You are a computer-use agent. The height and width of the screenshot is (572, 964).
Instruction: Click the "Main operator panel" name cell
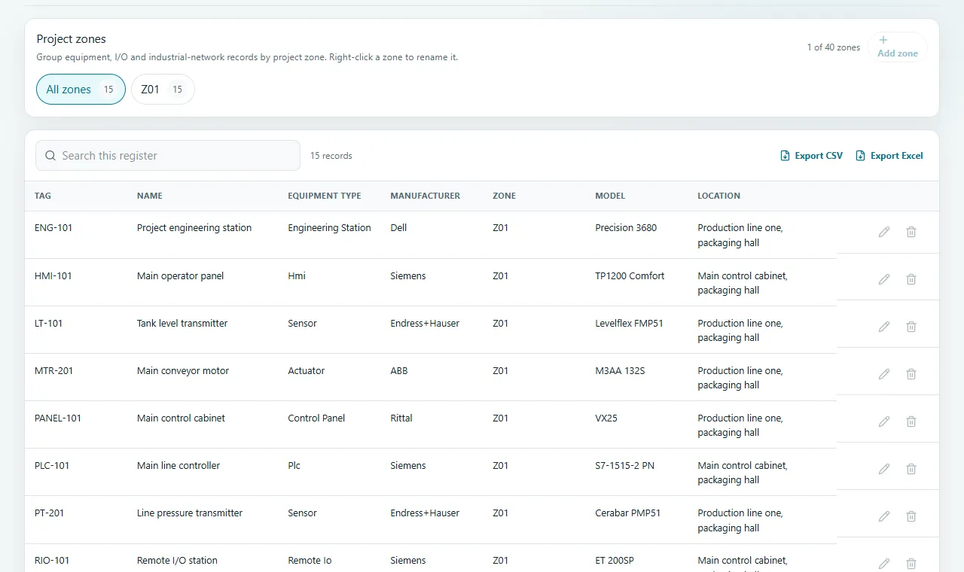181,275
